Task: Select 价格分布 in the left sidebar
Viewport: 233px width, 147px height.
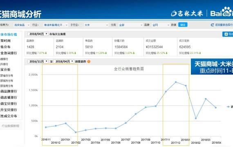Action: coord(5,47)
